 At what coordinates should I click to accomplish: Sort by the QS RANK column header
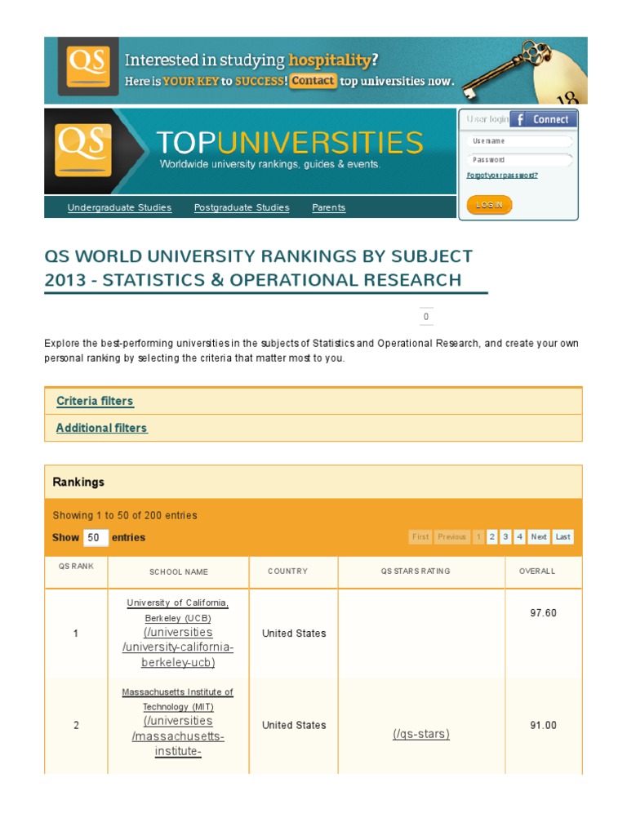click(x=76, y=567)
